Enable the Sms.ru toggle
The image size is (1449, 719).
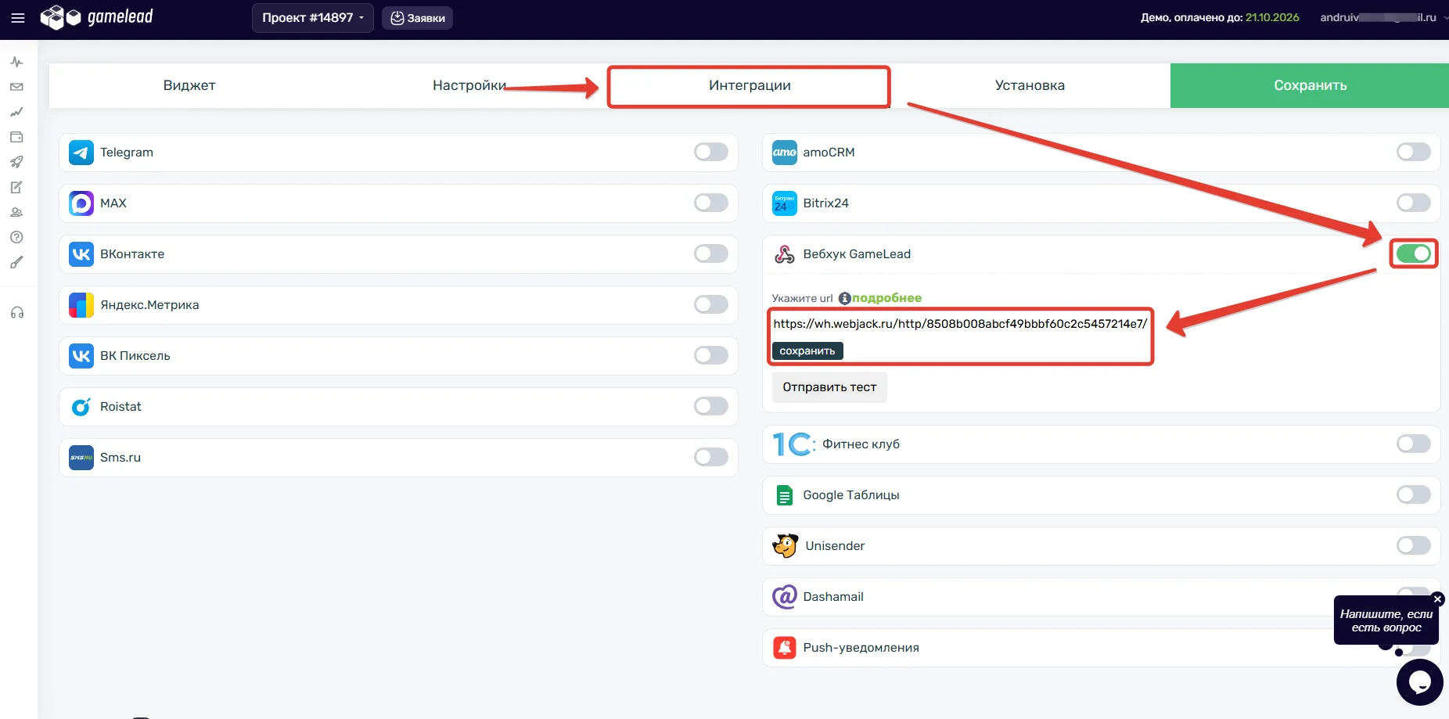click(x=710, y=457)
